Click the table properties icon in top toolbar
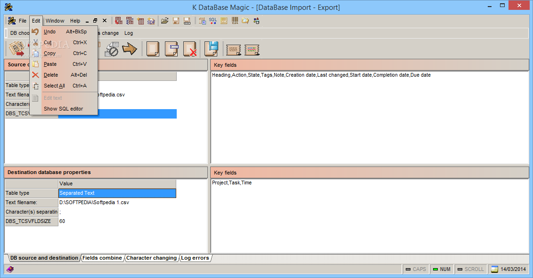The height and width of the screenshot is (278, 533). [x=202, y=21]
